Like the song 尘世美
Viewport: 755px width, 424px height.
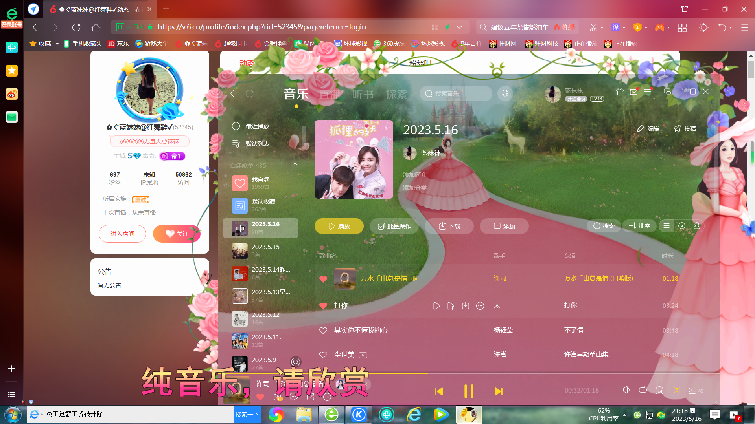click(323, 355)
